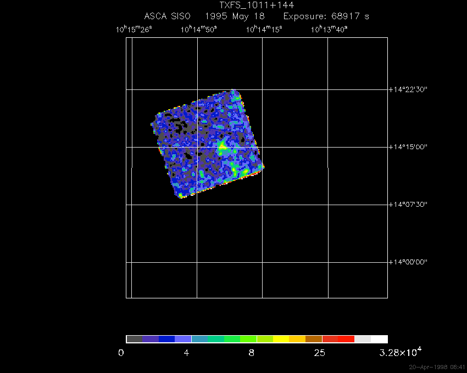Click the 20-Apr-1998 08:41 timestamp
Screen dimensions: 467x373
coord(437,366)
